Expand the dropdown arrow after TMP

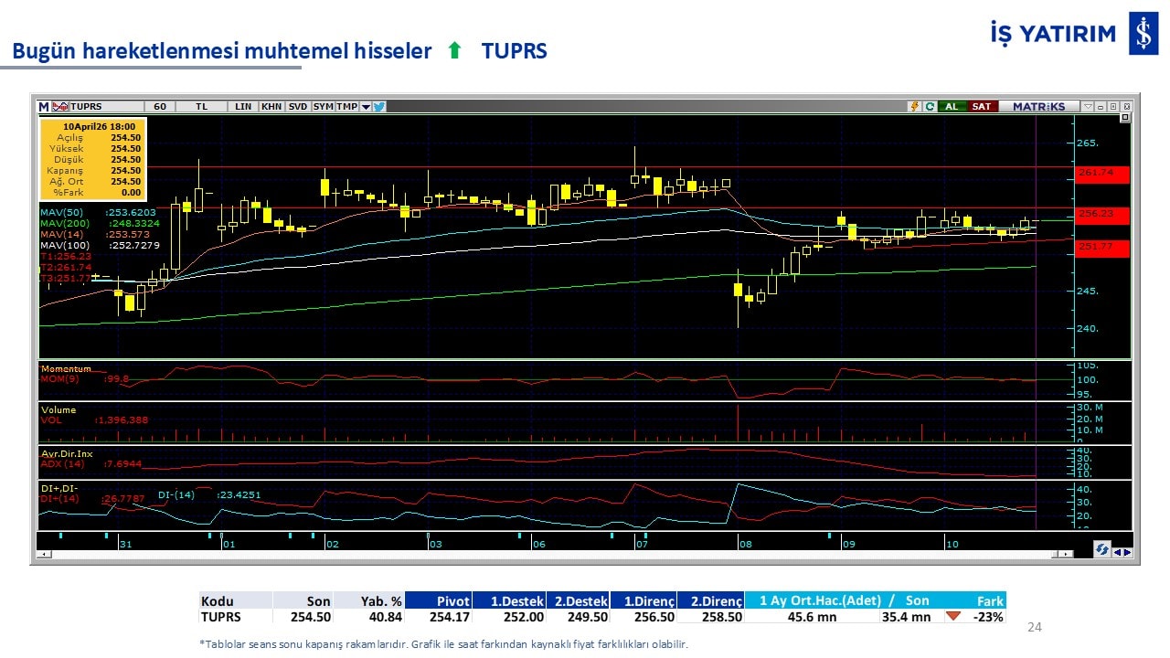pos(366,106)
